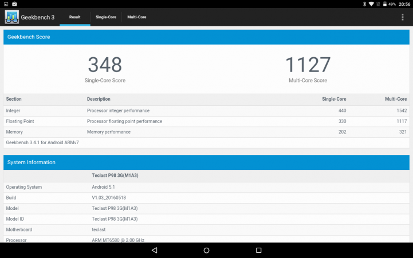Tap the Geekbench 3 app icon
Image resolution: width=413 pixels, height=258 pixels.
click(12, 17)
